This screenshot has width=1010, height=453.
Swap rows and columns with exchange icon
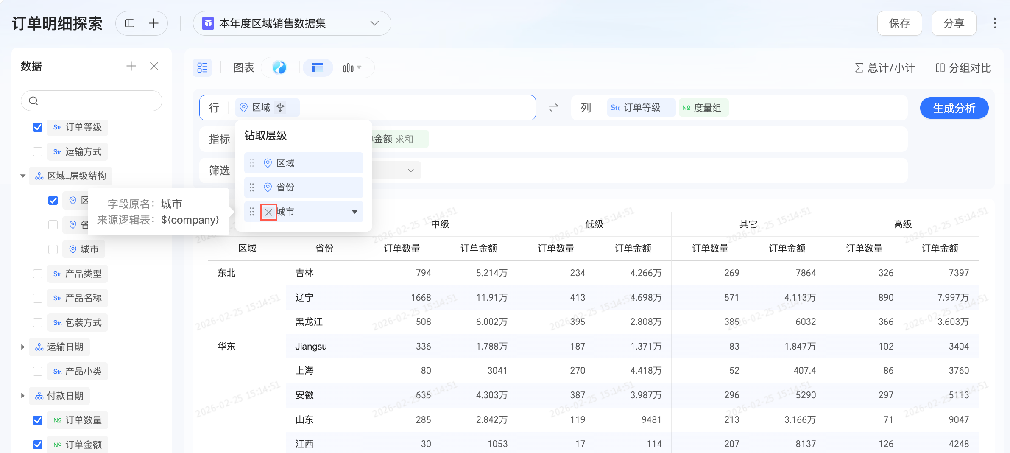(x=553, y=108)
